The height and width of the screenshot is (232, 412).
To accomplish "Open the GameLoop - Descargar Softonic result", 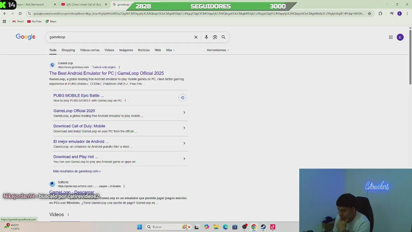I will click(72, 192).
